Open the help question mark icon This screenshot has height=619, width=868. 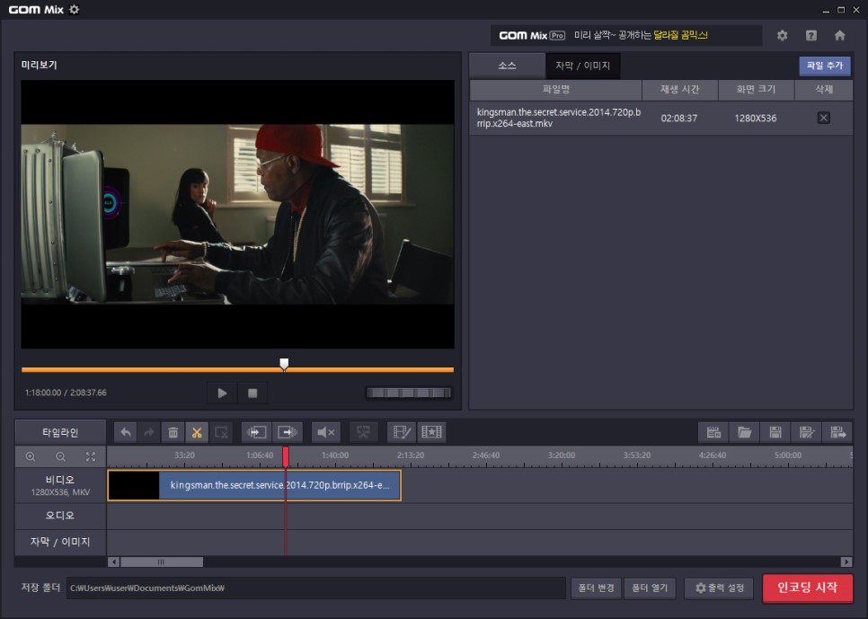811,35
